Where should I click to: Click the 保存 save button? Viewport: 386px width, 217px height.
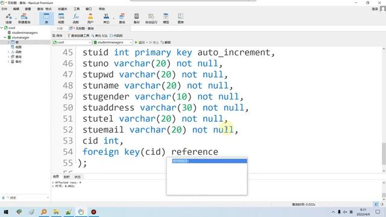(x=57, y=36)
